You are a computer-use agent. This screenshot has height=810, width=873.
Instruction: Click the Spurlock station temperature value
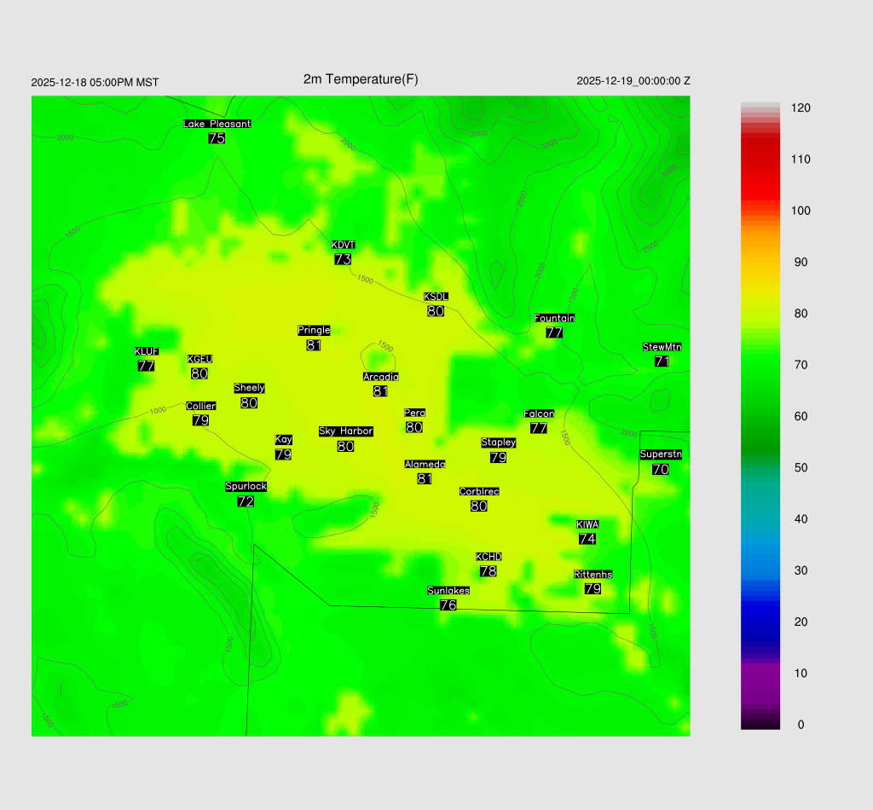tap(246, 501)
